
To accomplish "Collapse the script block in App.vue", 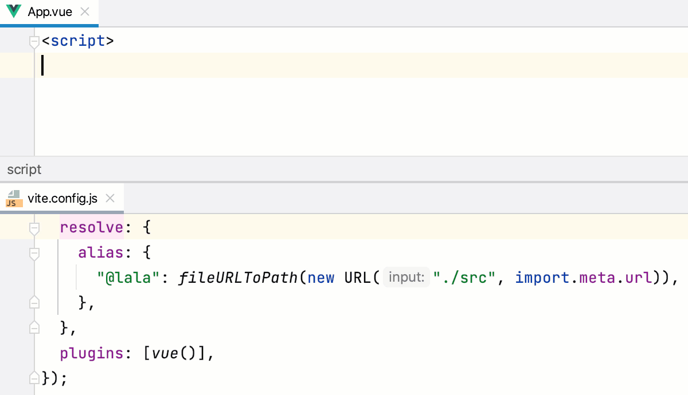I will 33,40.
